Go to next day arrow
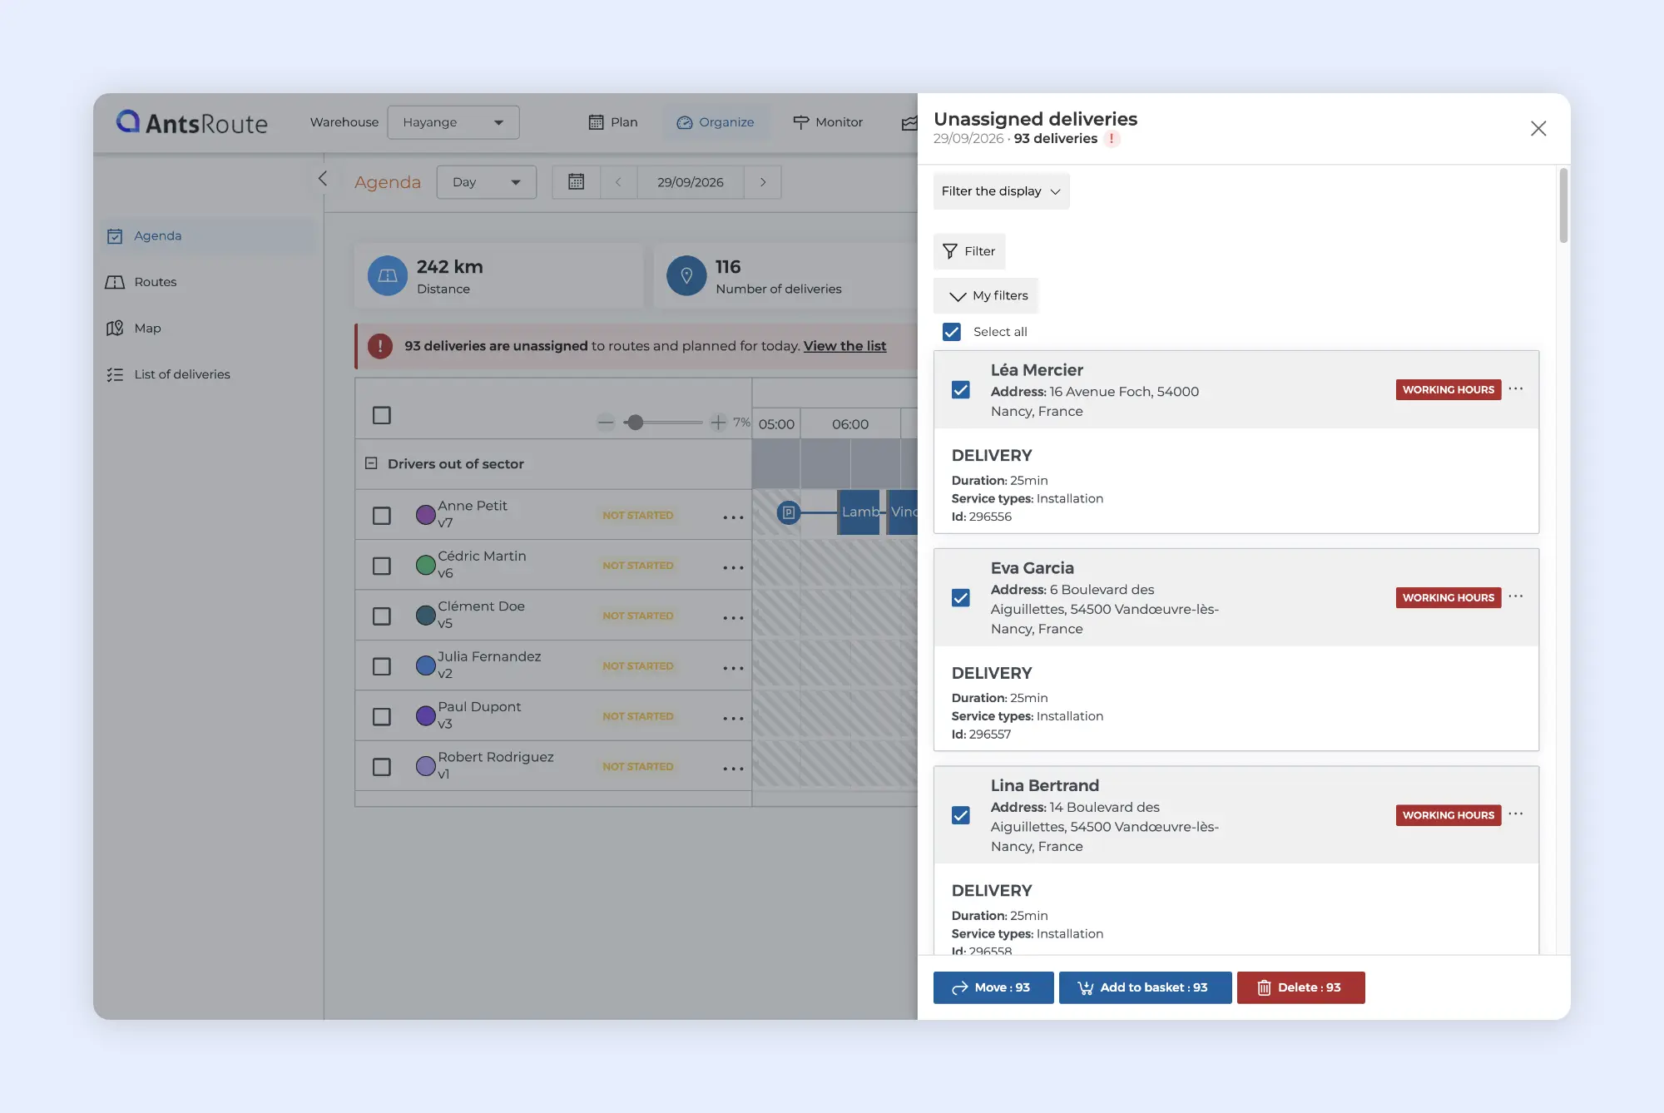Image resolution: width=1664 pixels, height=1113 pixels. pyautogui.click(x=763, y=182)
